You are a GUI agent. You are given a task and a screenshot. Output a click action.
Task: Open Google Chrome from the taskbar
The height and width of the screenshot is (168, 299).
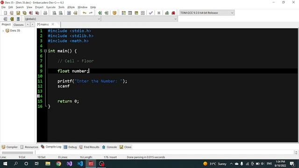point(58,164)
